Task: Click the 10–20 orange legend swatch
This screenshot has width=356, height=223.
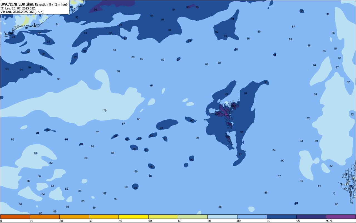Action: [44, 217]
